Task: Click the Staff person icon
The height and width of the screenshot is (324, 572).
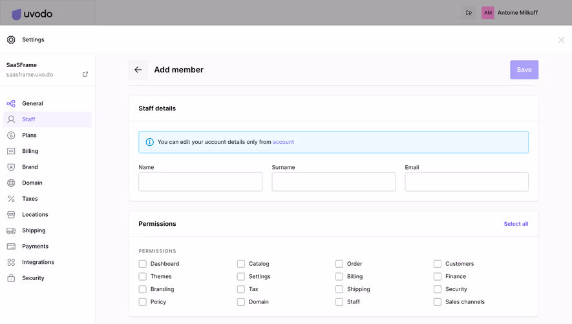Action: 11,119
